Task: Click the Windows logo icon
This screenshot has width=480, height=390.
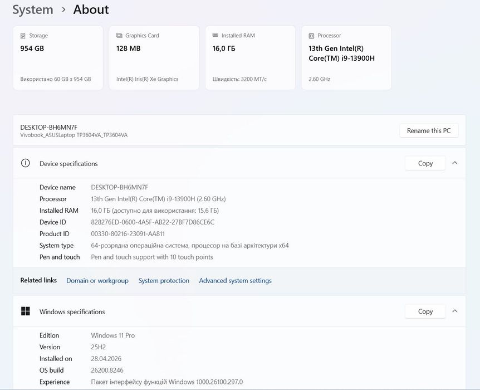Action: coord(26,311)
